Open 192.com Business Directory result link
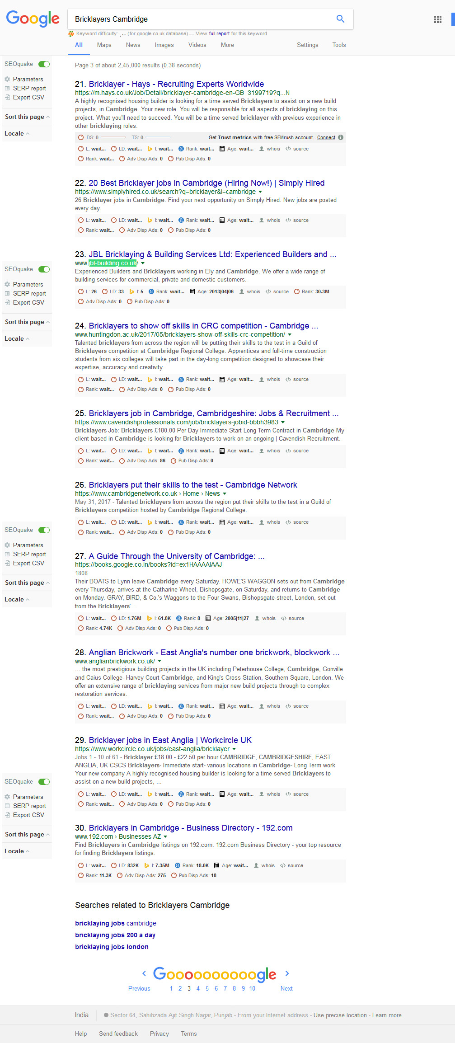 click(191, 828)
